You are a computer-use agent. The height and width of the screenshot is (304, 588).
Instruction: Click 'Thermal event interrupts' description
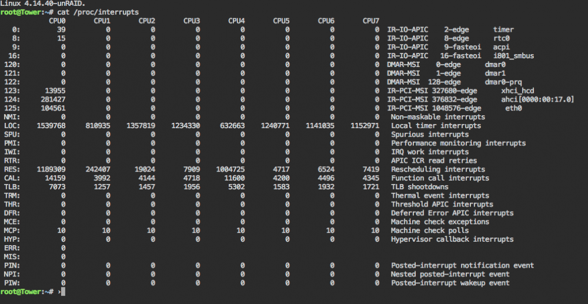coord(440,196)
